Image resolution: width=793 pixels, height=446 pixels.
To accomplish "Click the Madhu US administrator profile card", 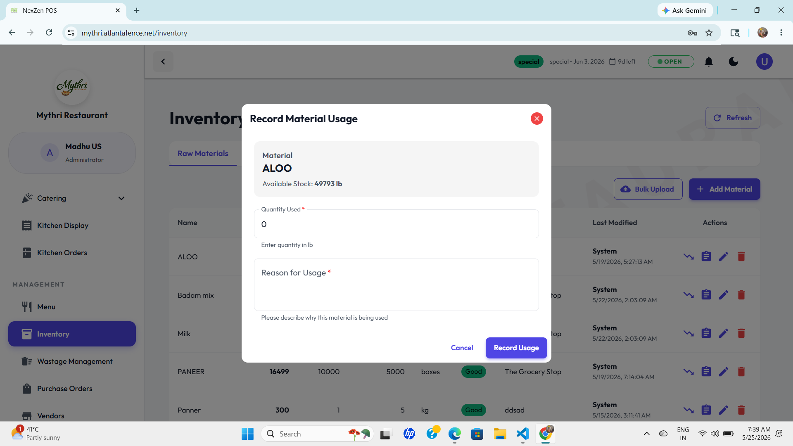I will (72, 153).
